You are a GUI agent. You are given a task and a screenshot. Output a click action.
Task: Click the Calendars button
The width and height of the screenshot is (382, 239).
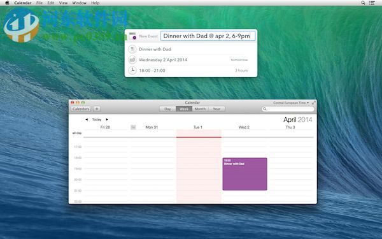(81, 109)
